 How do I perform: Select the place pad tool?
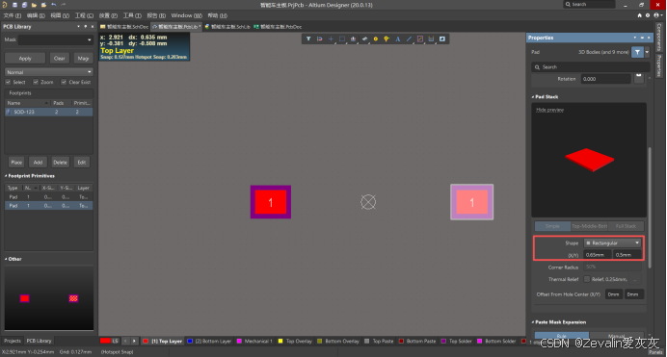click(376, 38)
